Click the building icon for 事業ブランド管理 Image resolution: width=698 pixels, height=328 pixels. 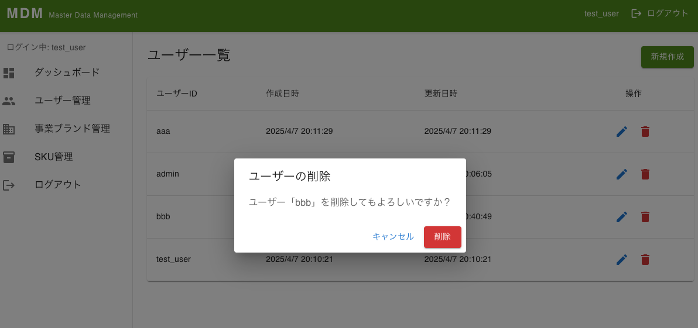click(x=9, y=129)
